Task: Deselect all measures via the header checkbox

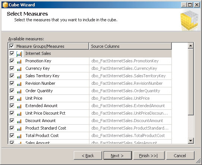Action: coord(12,46)
